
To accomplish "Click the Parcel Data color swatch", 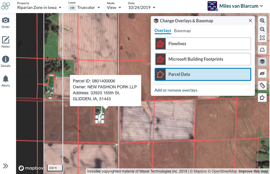I will 160,74.
